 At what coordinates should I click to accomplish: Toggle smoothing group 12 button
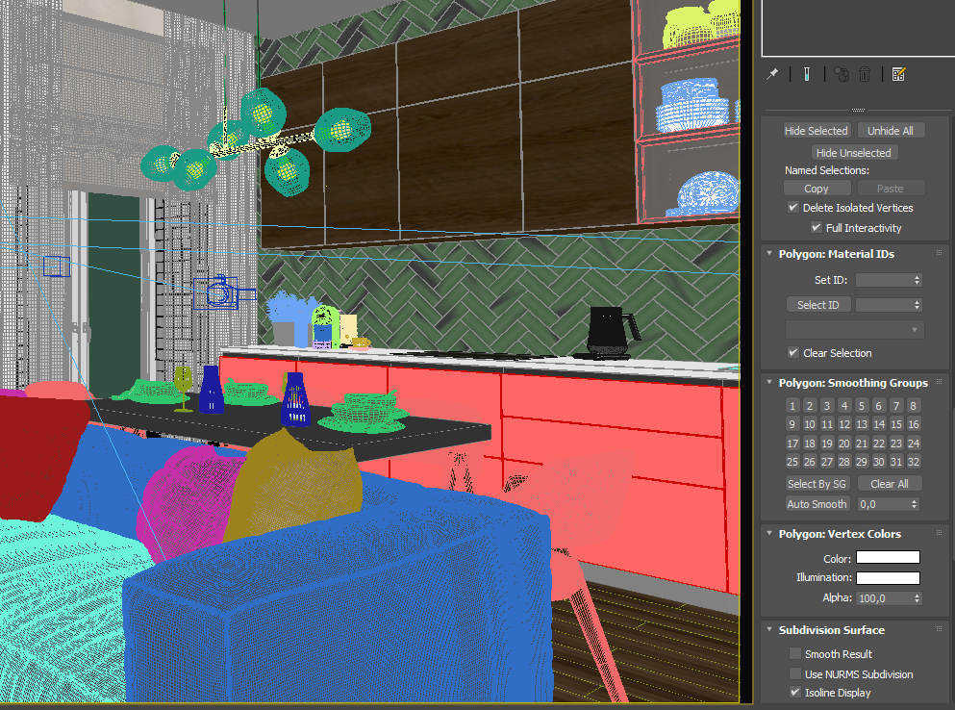(x=844, y=424)
